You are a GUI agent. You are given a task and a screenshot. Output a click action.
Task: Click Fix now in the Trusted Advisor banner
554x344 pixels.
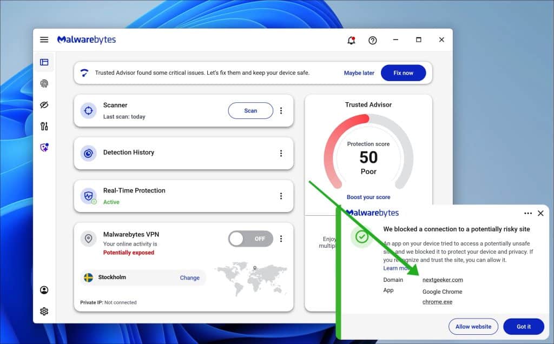pos(404,72)
